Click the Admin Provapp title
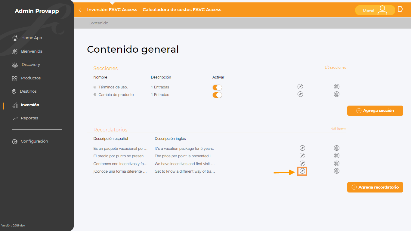 pos(37,11)
